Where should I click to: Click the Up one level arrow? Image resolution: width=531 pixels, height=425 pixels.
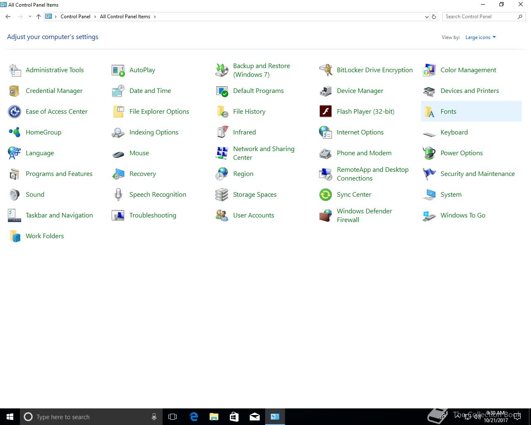tap(39, 17)
